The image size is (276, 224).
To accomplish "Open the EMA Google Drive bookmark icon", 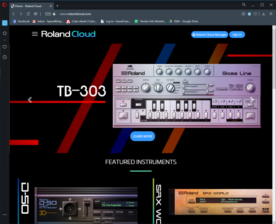I will click(x=171, y=21).
